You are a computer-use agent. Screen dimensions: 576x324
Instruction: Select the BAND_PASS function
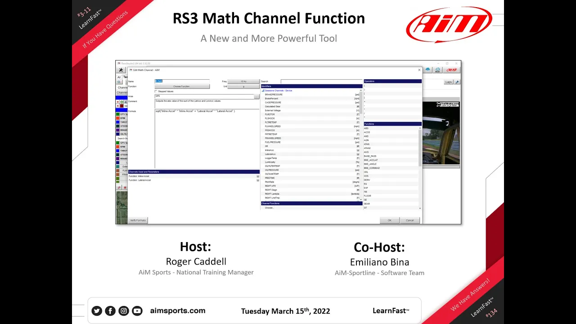point(391,156)
